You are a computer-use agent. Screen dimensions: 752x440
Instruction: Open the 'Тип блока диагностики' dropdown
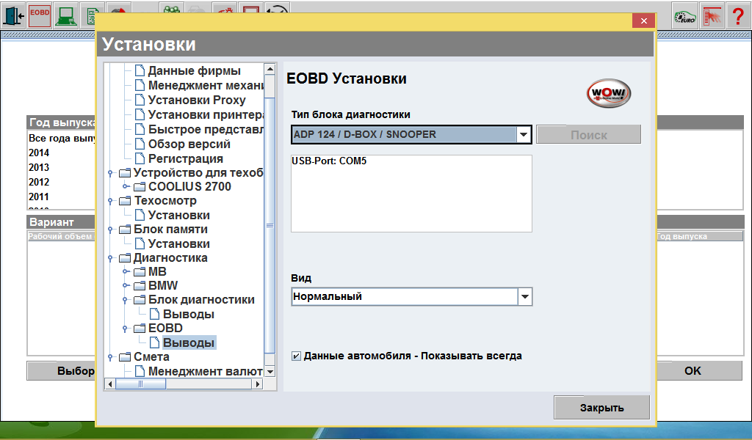pos(524,134)
